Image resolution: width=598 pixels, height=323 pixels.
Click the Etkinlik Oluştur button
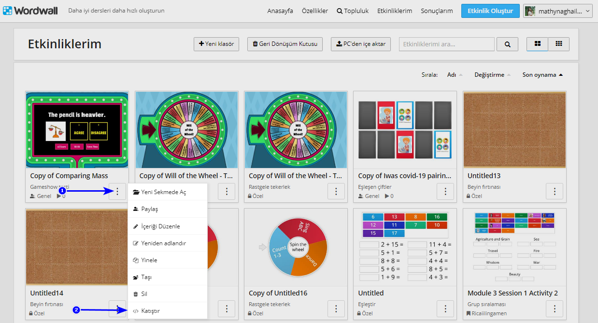point(490,11)
